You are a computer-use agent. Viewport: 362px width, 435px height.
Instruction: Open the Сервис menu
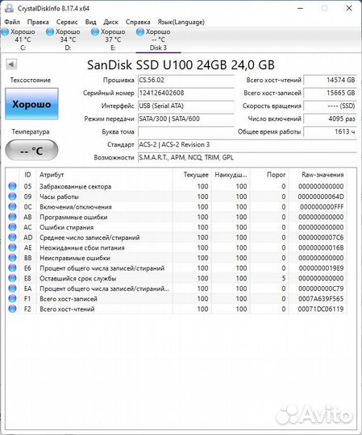click(x=67, y=22)
